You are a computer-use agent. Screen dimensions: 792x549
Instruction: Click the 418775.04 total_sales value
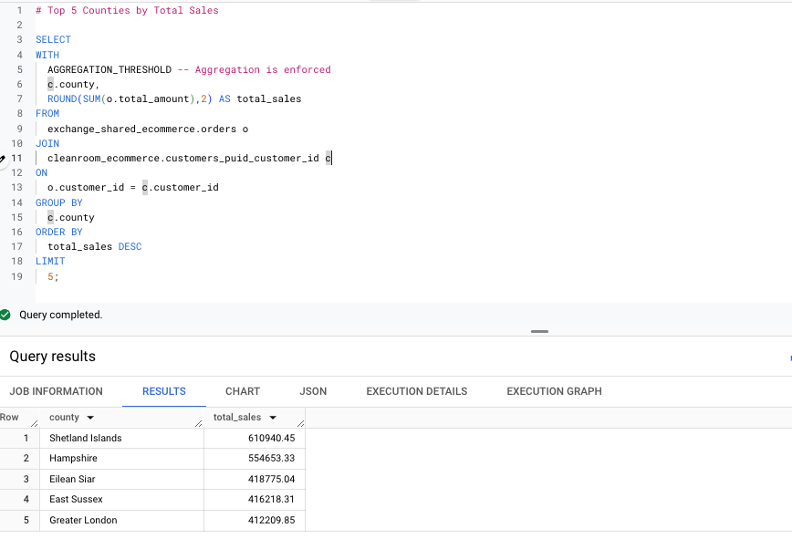(271, 479)
